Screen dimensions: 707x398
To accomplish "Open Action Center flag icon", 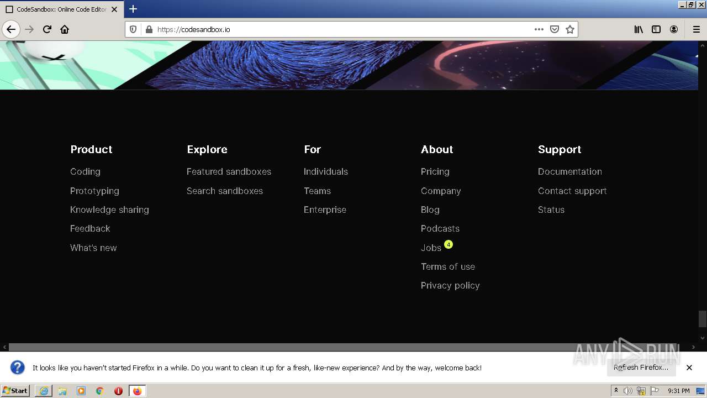I will click(x=655, y=391).
